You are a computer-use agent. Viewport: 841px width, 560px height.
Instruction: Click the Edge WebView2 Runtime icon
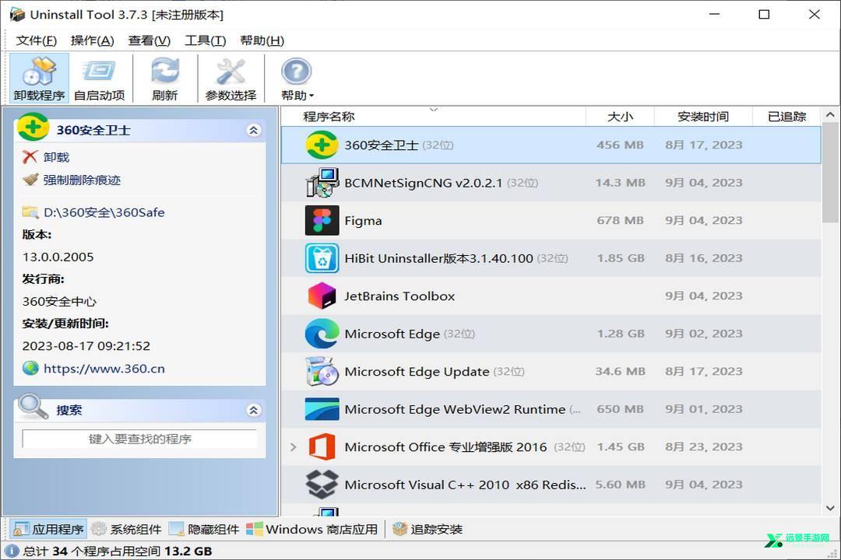coord(322,409)
